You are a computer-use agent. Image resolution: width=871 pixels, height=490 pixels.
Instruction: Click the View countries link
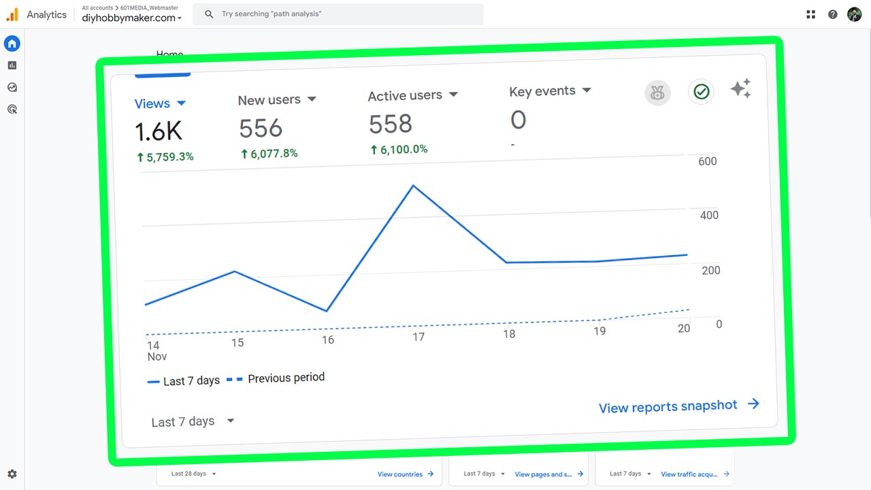pyautogui.click(x=406, y=474)
